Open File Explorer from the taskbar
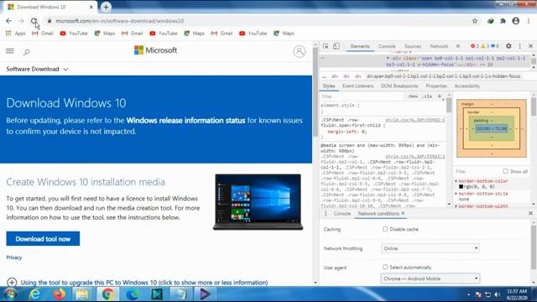Image resolution: width=537 pixels, height=302 pixels. pos(82,294)
